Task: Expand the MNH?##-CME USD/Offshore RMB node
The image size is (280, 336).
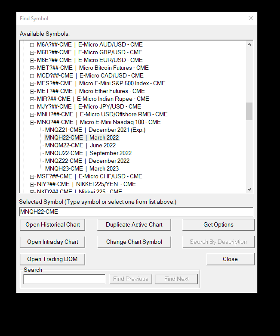Action: coord(32,115)
